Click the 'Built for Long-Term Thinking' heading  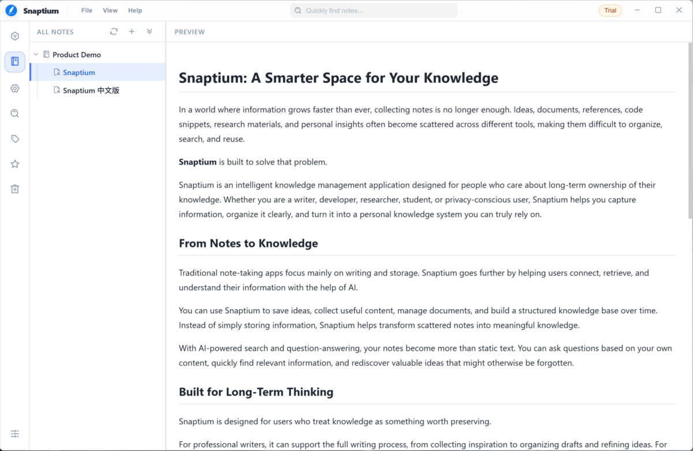click(x=256, y=392)
